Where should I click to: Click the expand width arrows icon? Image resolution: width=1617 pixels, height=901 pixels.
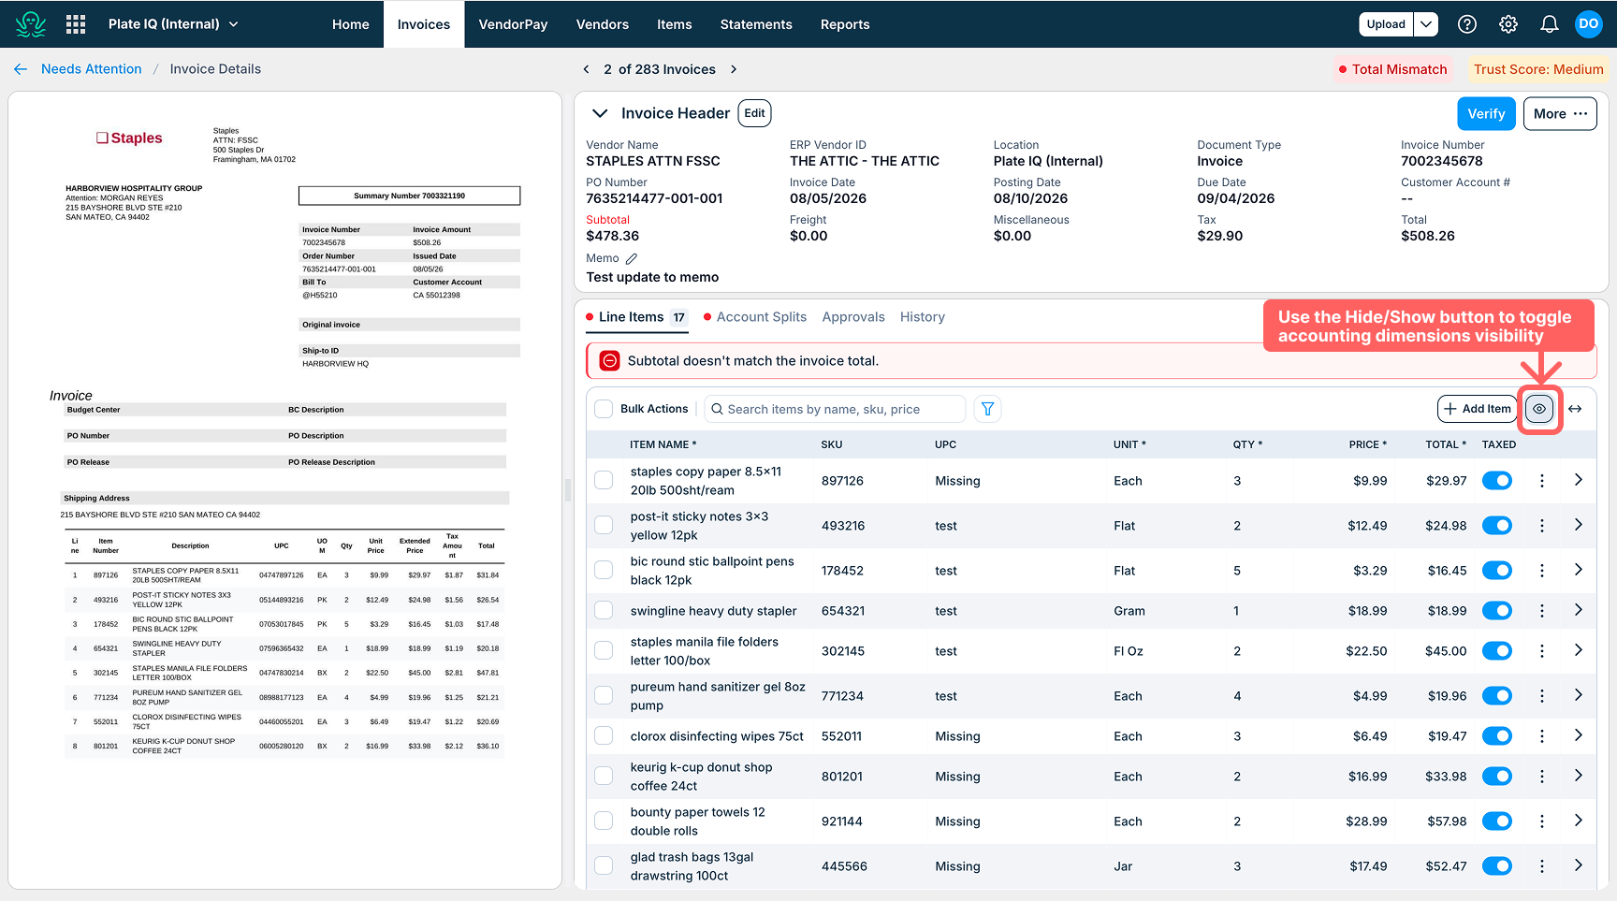click(x=1575, y=409)
